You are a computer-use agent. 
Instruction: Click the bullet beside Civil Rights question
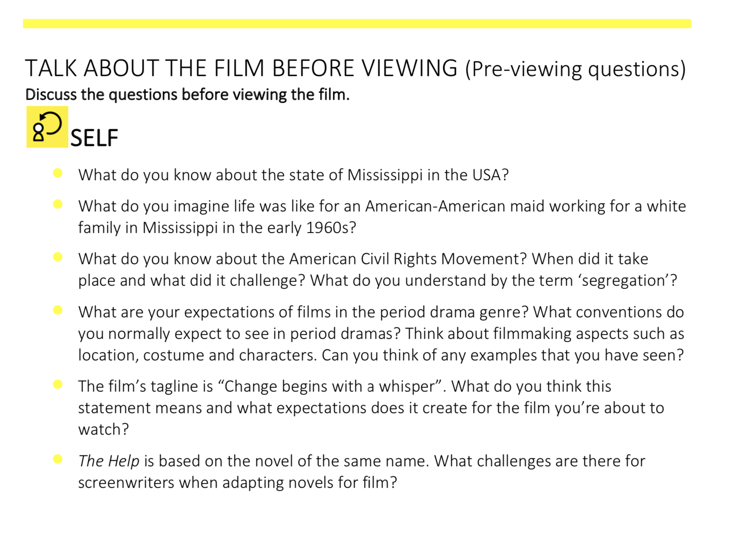coord(58,257)
